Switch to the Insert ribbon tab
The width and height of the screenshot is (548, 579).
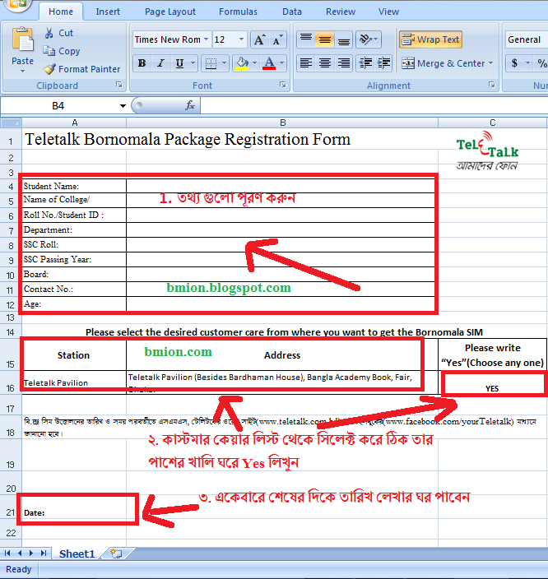[108, 12]
